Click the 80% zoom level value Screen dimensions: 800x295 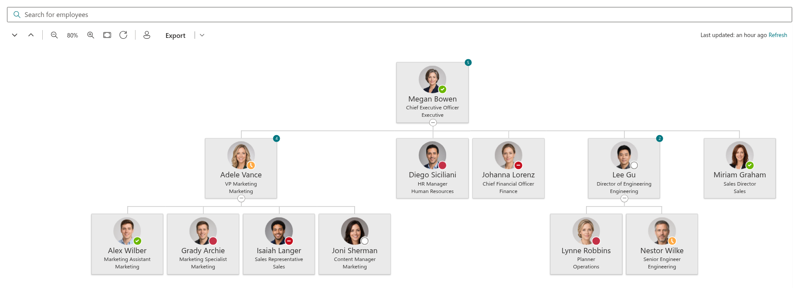tap(72, 36)
